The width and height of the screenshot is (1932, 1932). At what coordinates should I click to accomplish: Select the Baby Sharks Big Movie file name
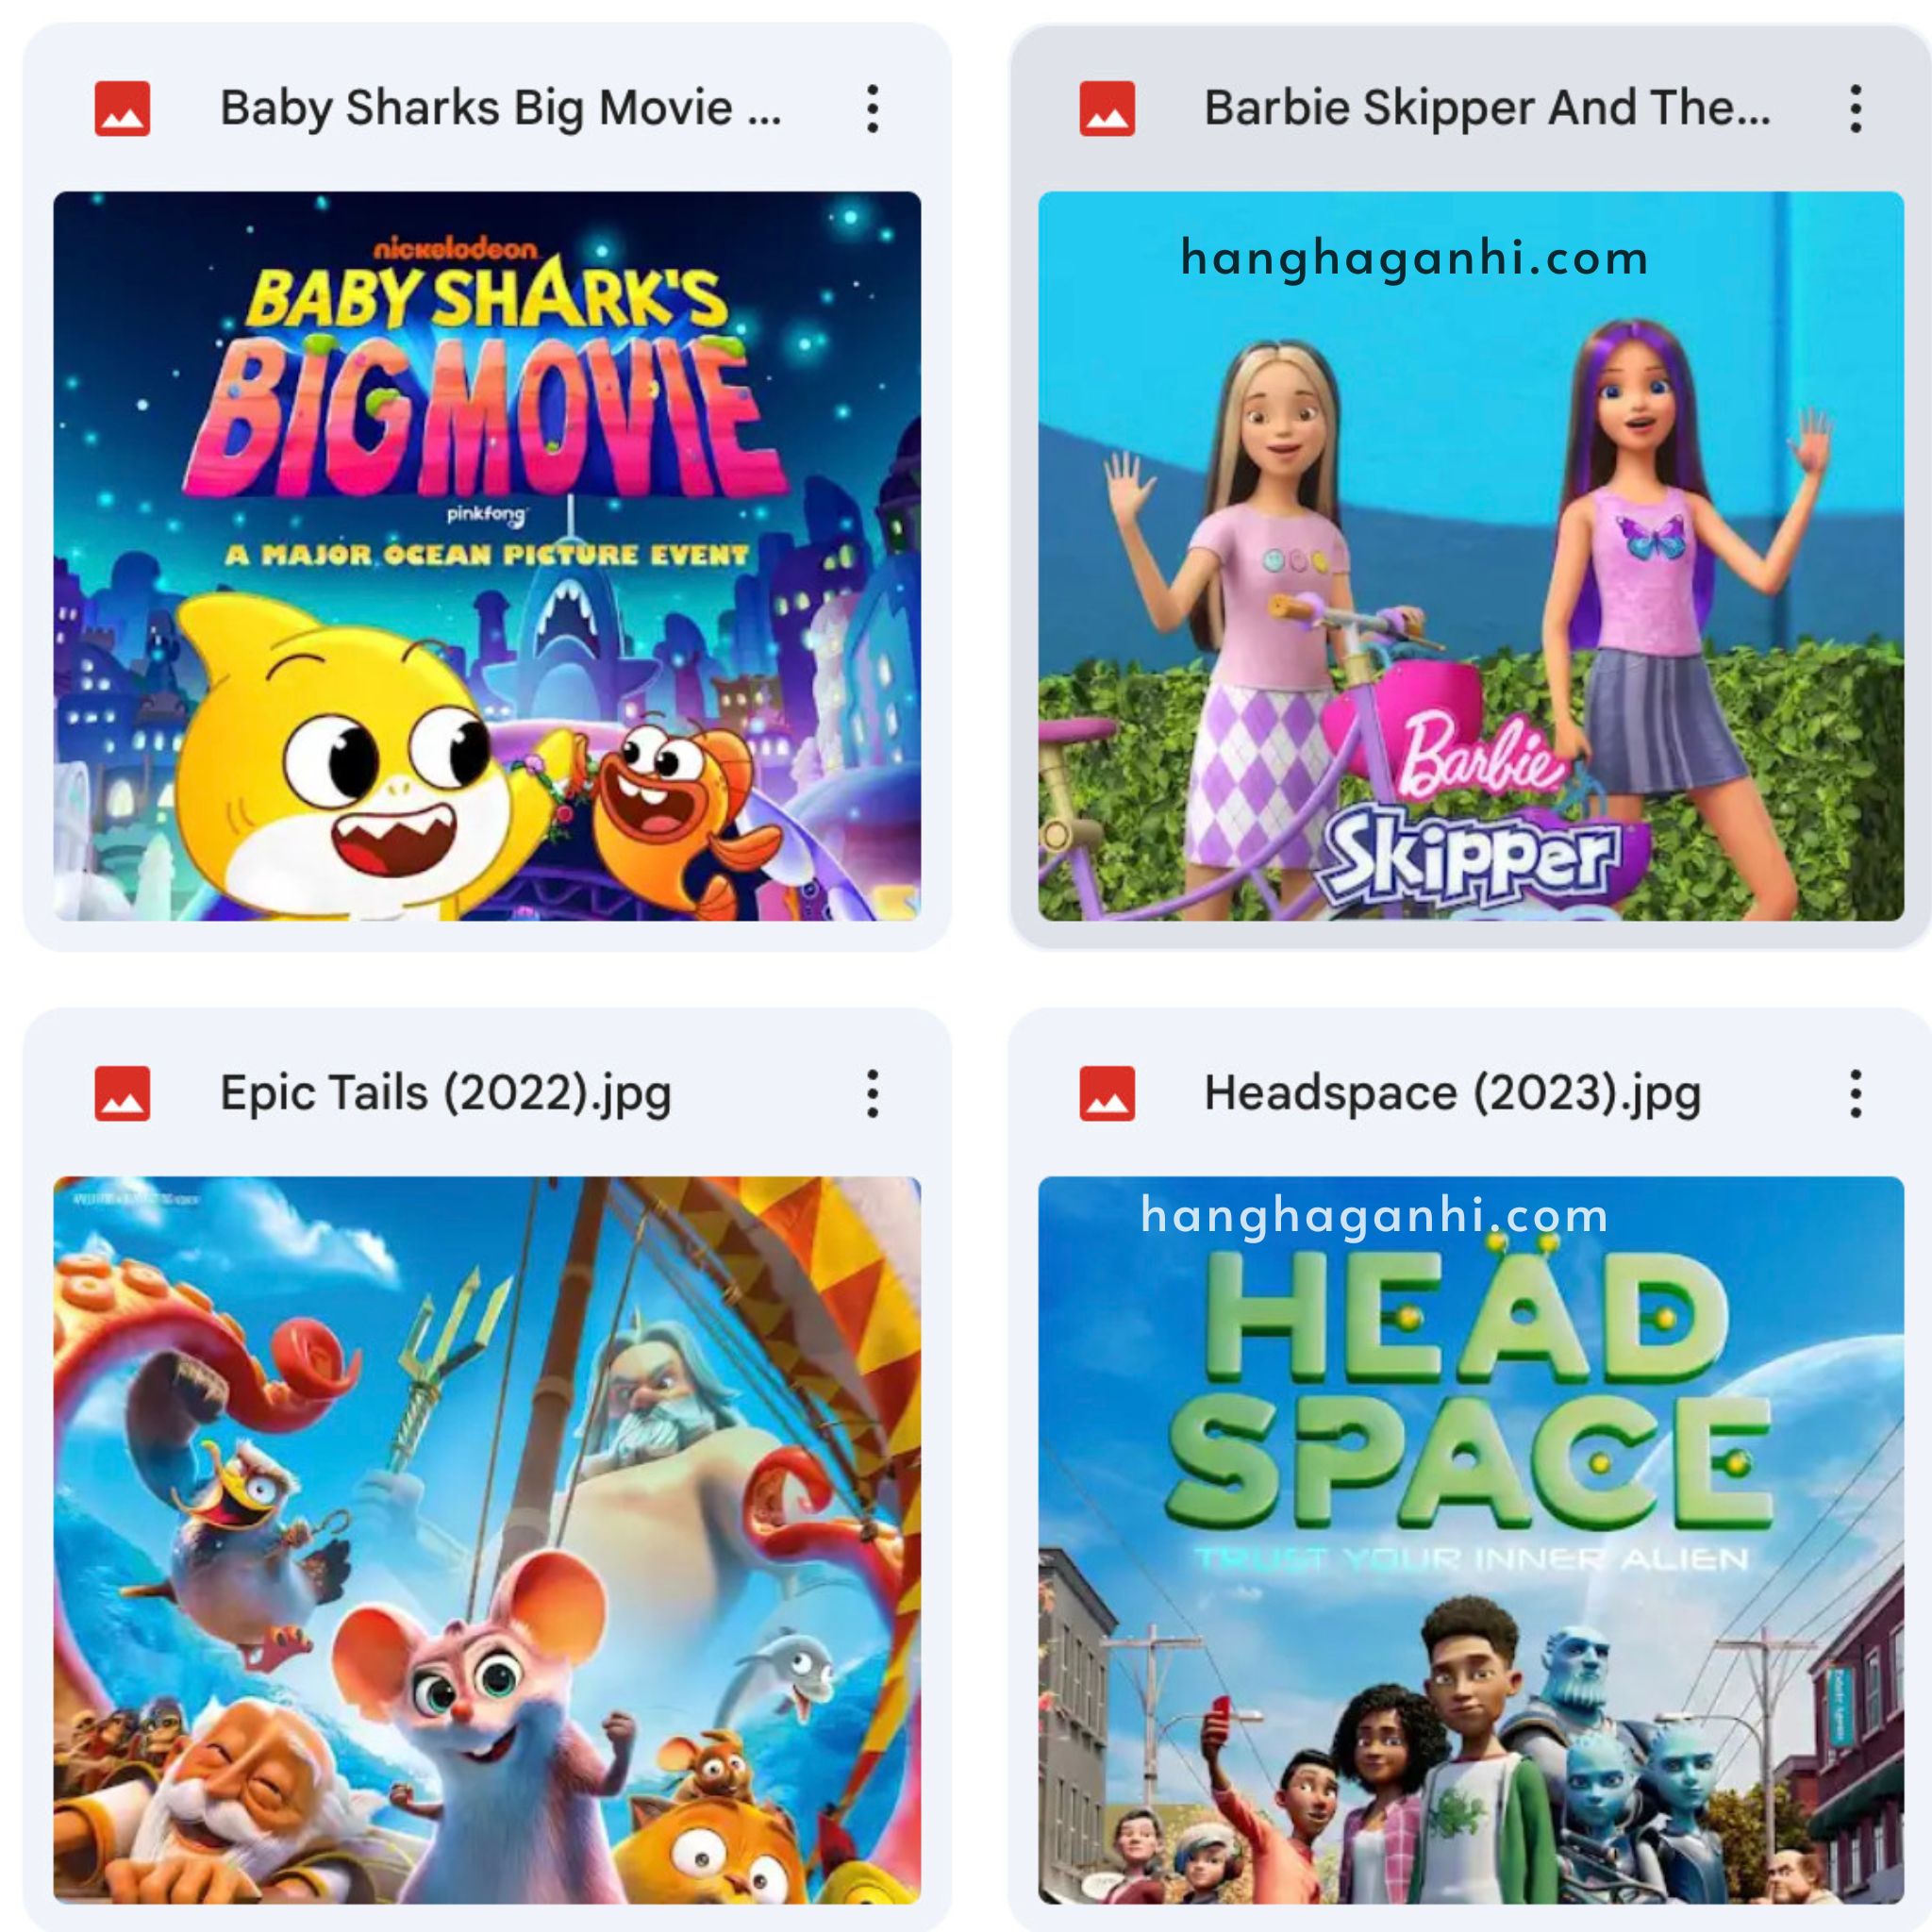point(500,108)
